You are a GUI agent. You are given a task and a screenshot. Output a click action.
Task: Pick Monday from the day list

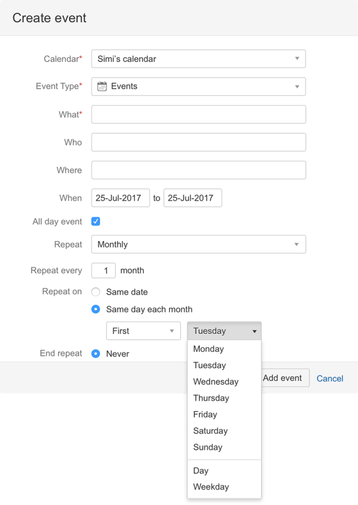coord(208,349)
